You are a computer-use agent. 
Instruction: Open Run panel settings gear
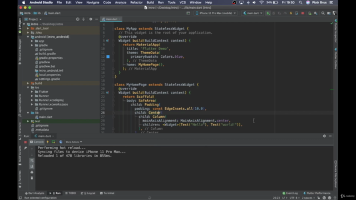point(324,136)
